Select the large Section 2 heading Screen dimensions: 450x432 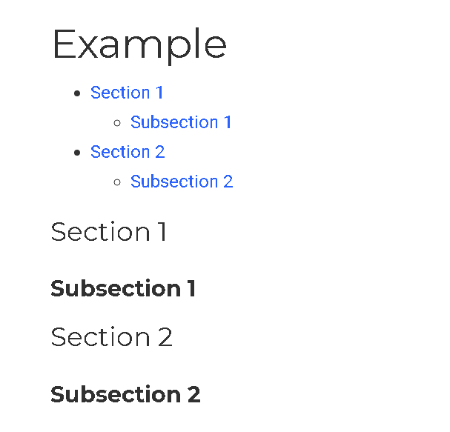click(x=112, y=336)
